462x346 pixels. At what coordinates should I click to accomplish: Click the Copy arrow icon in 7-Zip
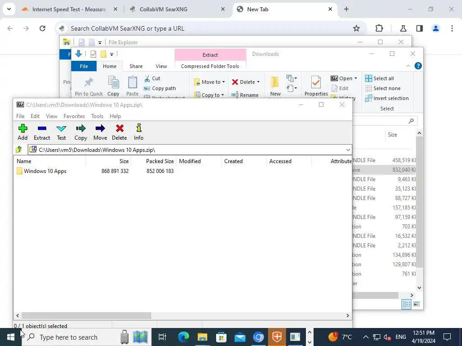80,128
